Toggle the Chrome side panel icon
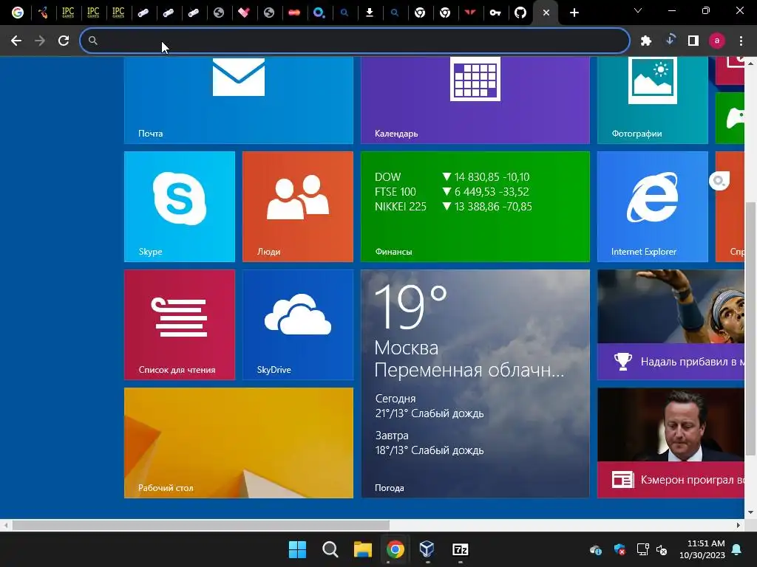Viewport: 757px width, 567px height. (693, 41)
